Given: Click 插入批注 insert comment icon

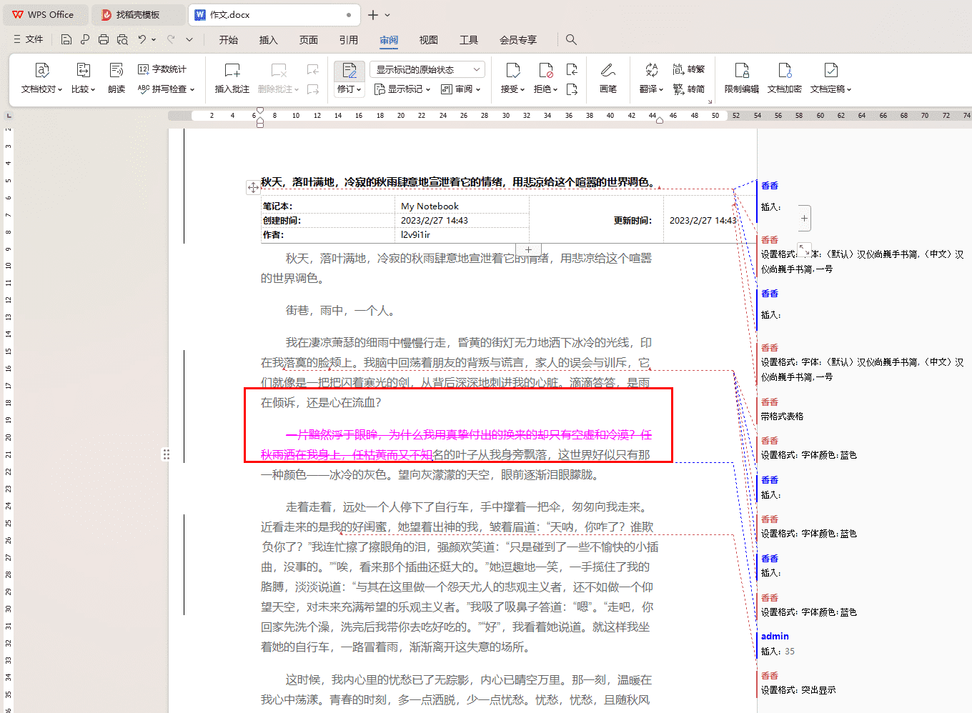Looking at the screenshot, I should pos(232,70).
